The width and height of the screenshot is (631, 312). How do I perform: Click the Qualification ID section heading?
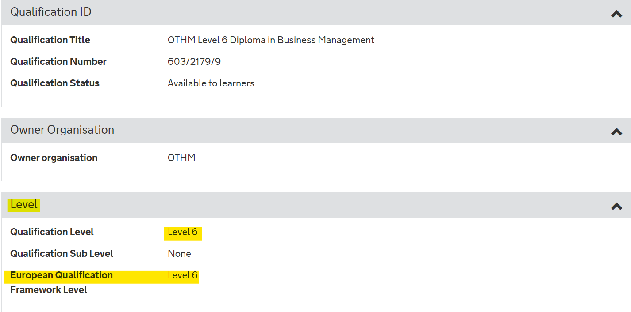pos(51,12)
